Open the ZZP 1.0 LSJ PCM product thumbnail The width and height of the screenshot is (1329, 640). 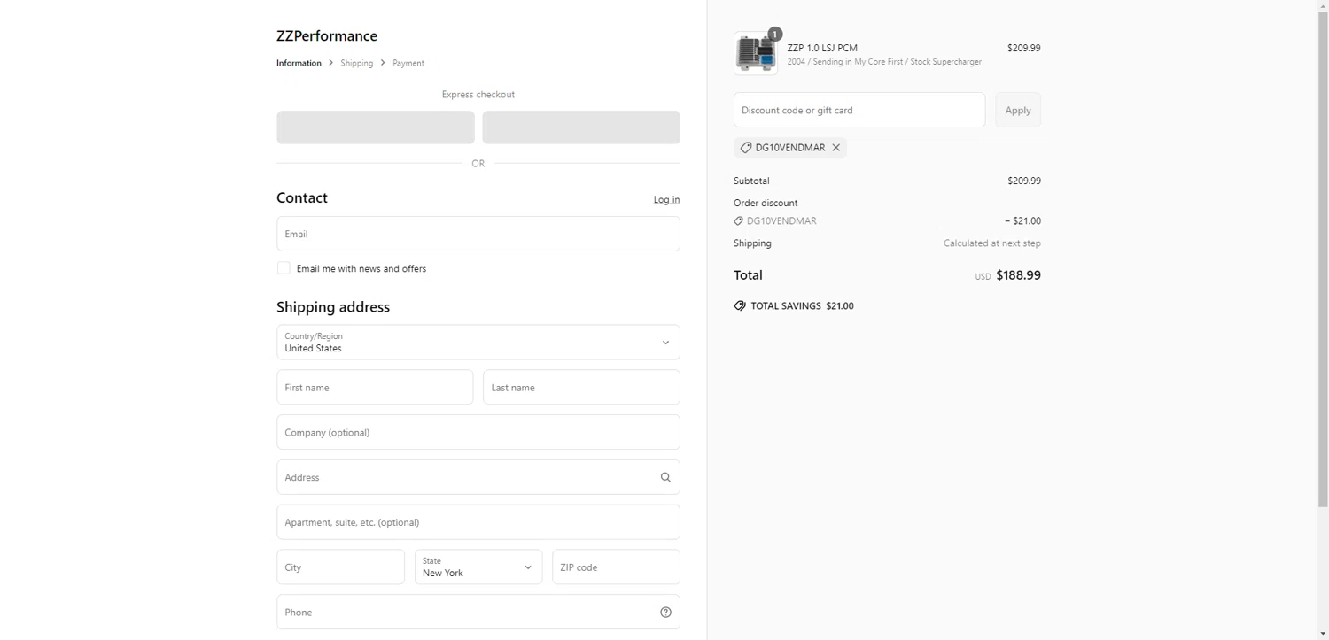(756, 53)
